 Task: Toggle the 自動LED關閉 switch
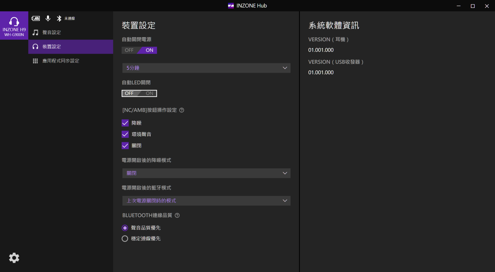(139, 93)
